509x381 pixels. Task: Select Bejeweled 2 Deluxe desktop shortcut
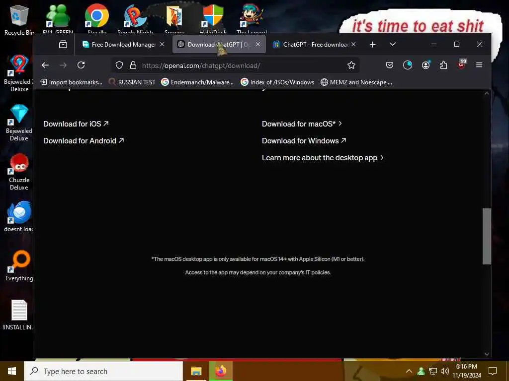18,73
